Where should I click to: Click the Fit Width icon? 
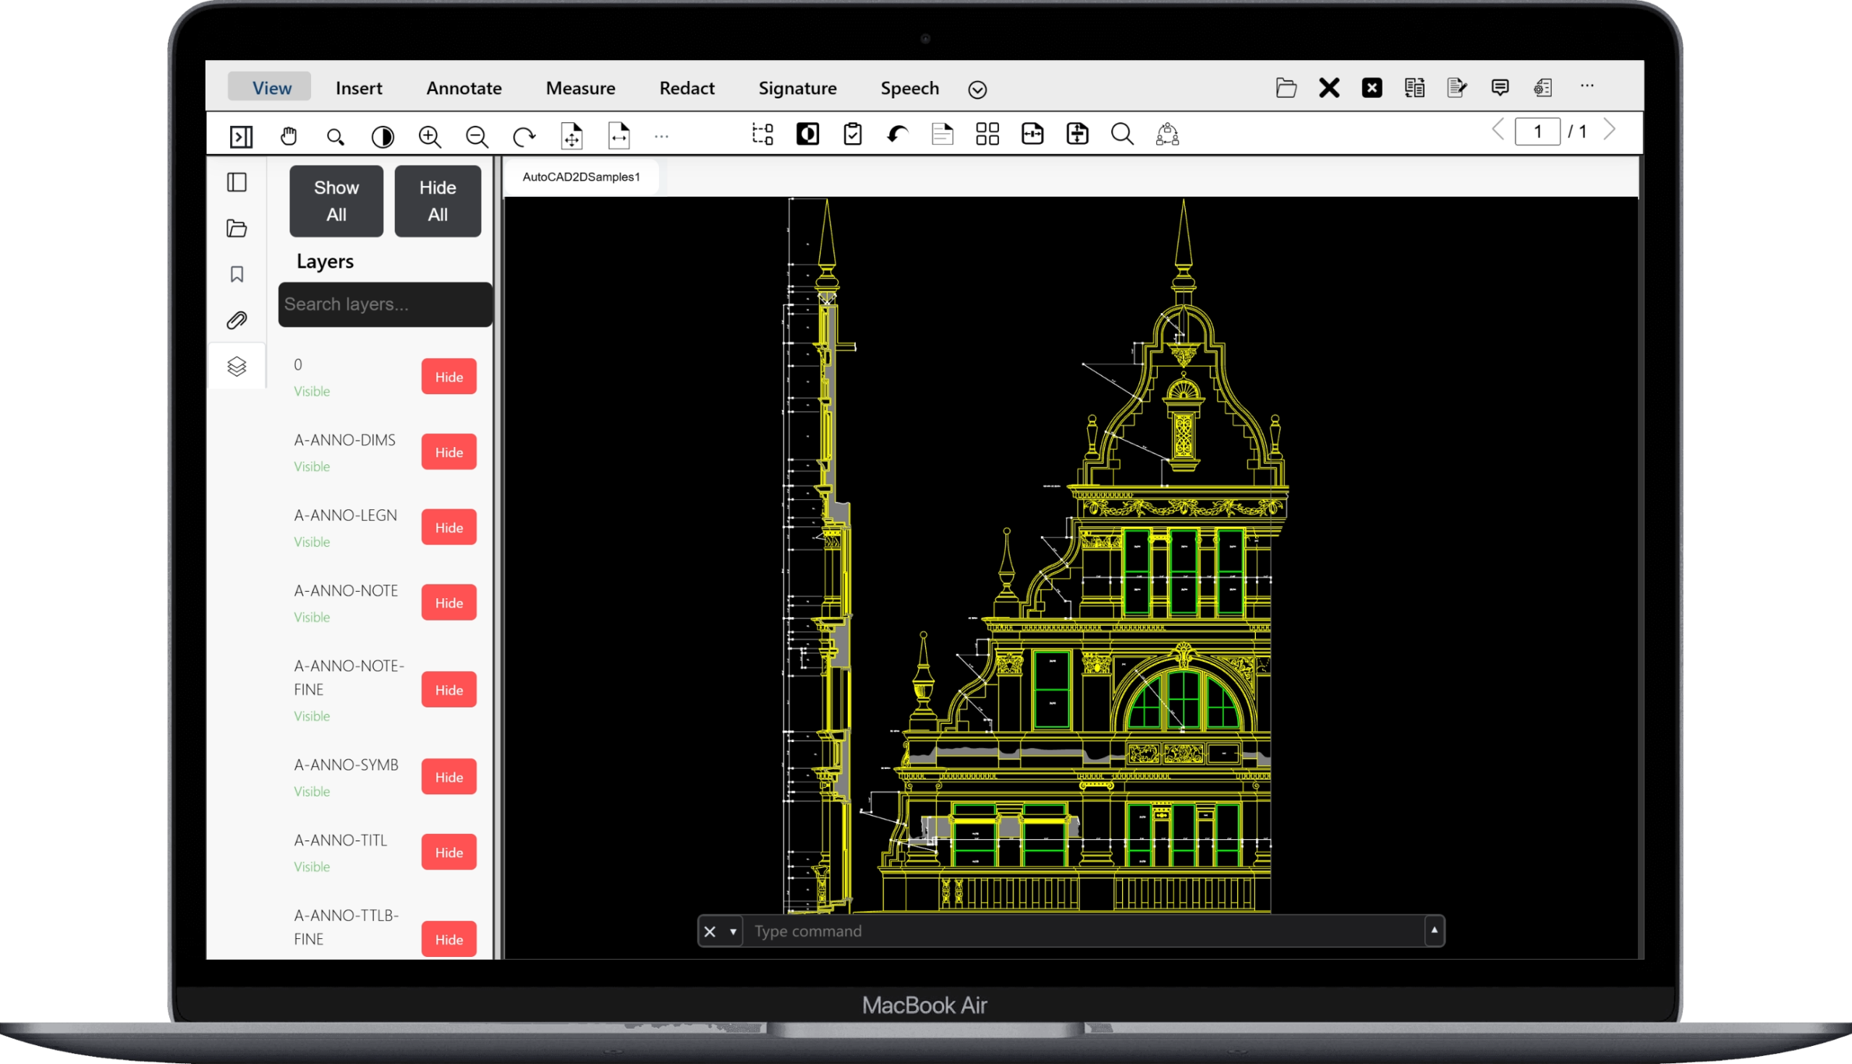click(x=619, y=136)
